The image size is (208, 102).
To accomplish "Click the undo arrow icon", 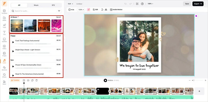I will (125, 4).
